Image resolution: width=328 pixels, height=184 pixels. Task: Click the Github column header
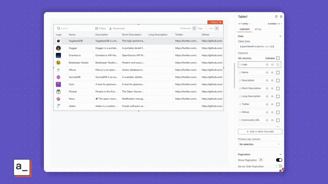[205, 34]
